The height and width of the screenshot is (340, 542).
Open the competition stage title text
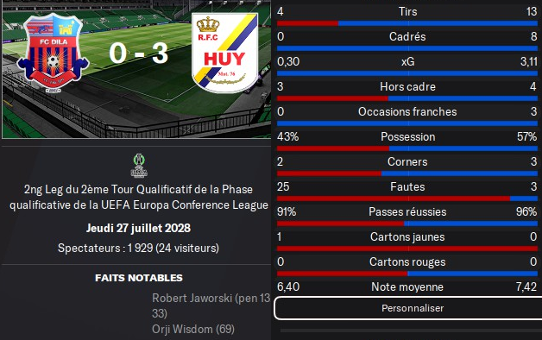[x=139, y=197]
